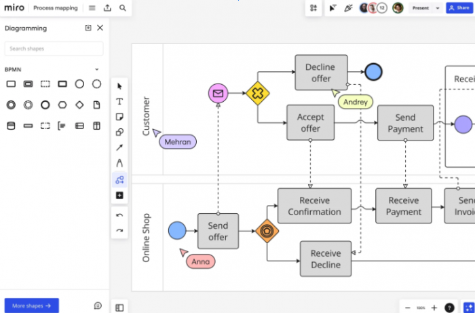475x313 pixels.
Task: Redo the last action
Action: pyautogui.click(x=119, y=231)
